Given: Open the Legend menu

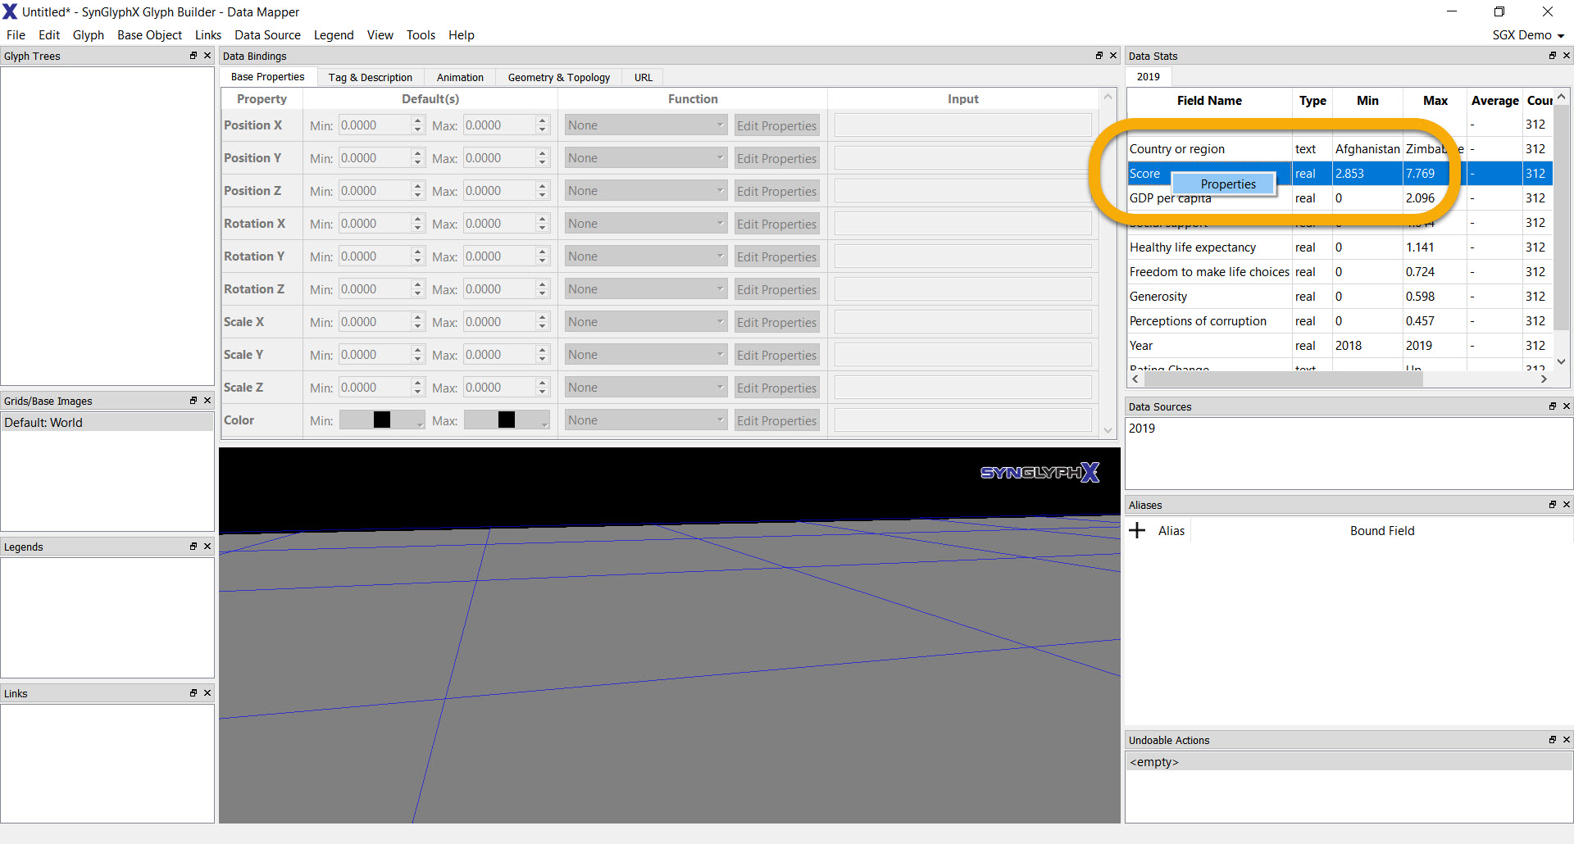Looking at the screenshot, I should [x=334, y=35].
